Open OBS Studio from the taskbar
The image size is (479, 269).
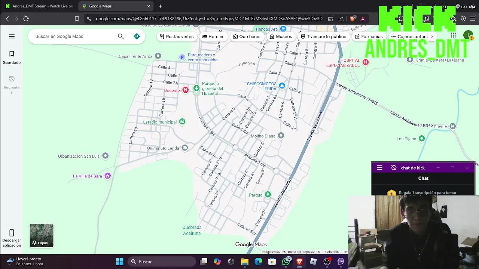tap(327, 262)
